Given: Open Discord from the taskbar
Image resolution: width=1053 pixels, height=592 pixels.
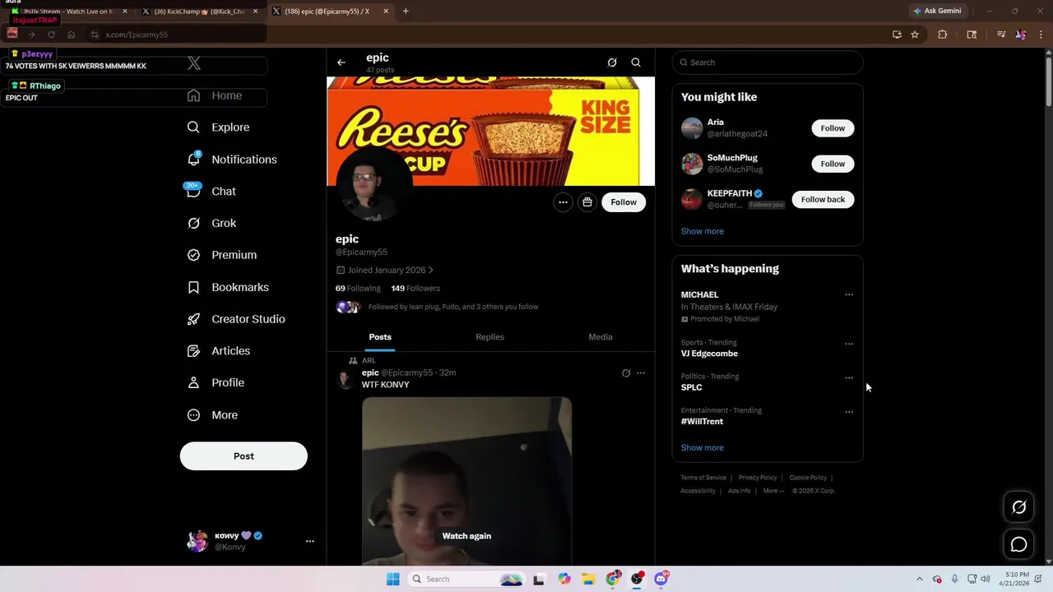Looking at the screenshot, I should 661,579.
